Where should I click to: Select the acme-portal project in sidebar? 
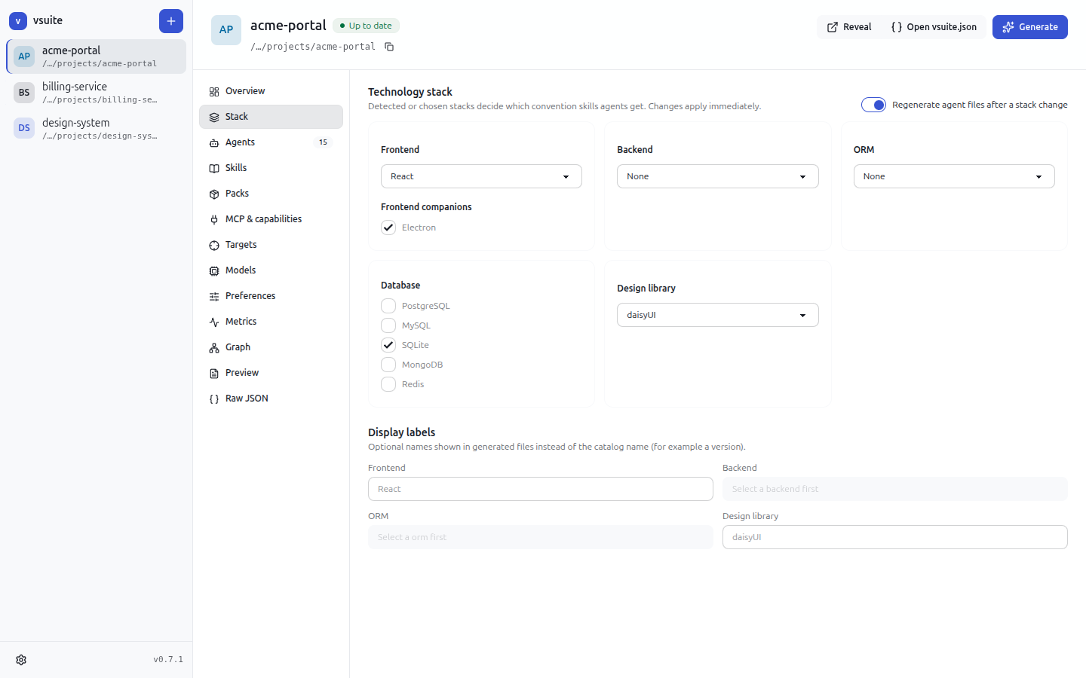pyautogui.click(x=96, y=56)
